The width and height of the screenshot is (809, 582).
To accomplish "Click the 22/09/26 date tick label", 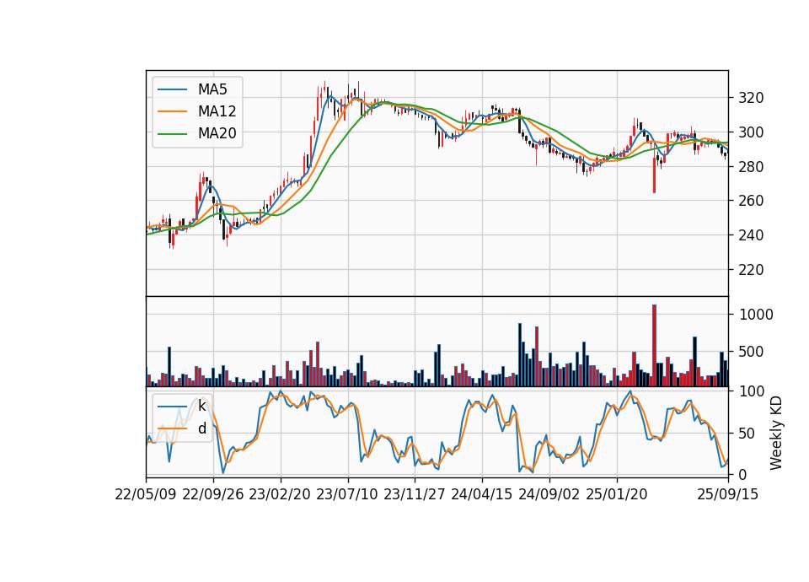I will click(x=213, y=494).
